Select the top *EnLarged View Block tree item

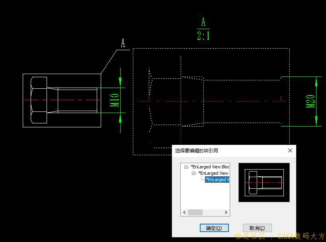point(210,167)
